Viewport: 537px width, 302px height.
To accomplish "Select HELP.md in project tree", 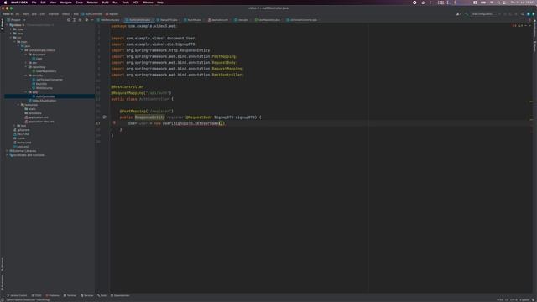I will coord(23,134).
